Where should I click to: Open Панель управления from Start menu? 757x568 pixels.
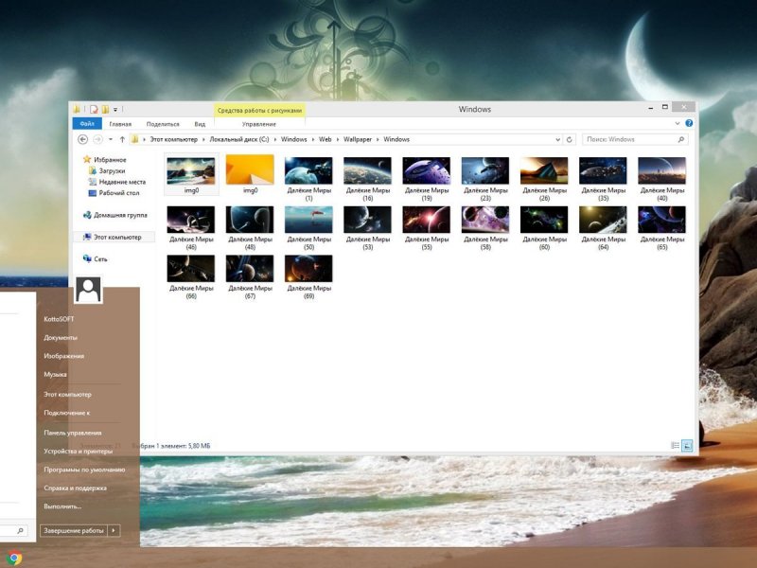[73, 433]
